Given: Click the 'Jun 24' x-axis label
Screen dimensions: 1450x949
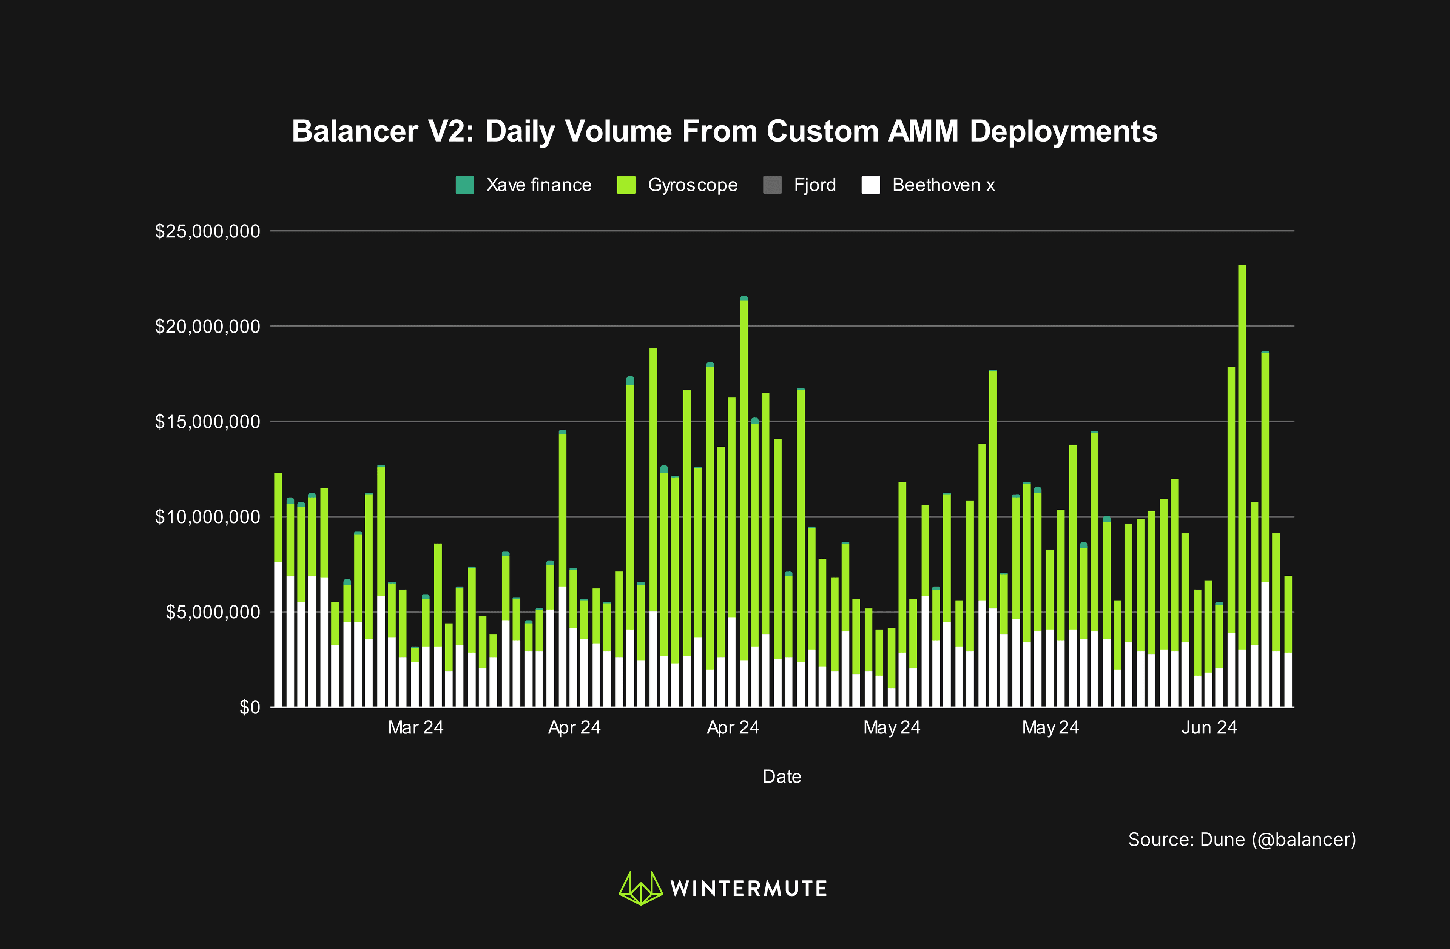Looking at the screenshot, I should coord(1209,727).
